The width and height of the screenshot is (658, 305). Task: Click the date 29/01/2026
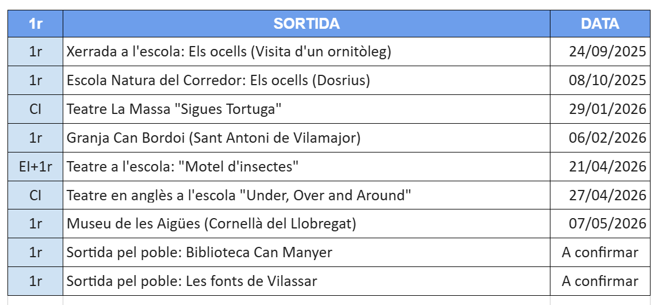[x=607, y=109]
